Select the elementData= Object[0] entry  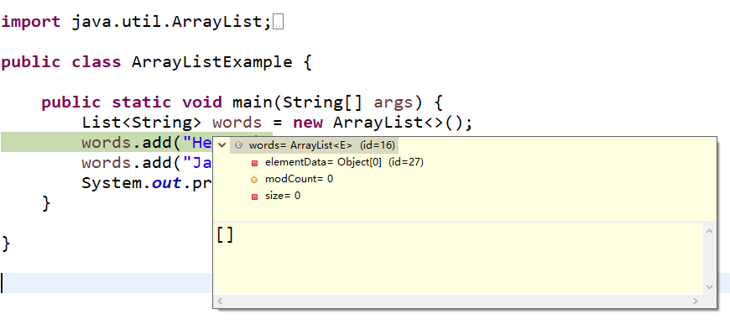click(x=345, y=162)
